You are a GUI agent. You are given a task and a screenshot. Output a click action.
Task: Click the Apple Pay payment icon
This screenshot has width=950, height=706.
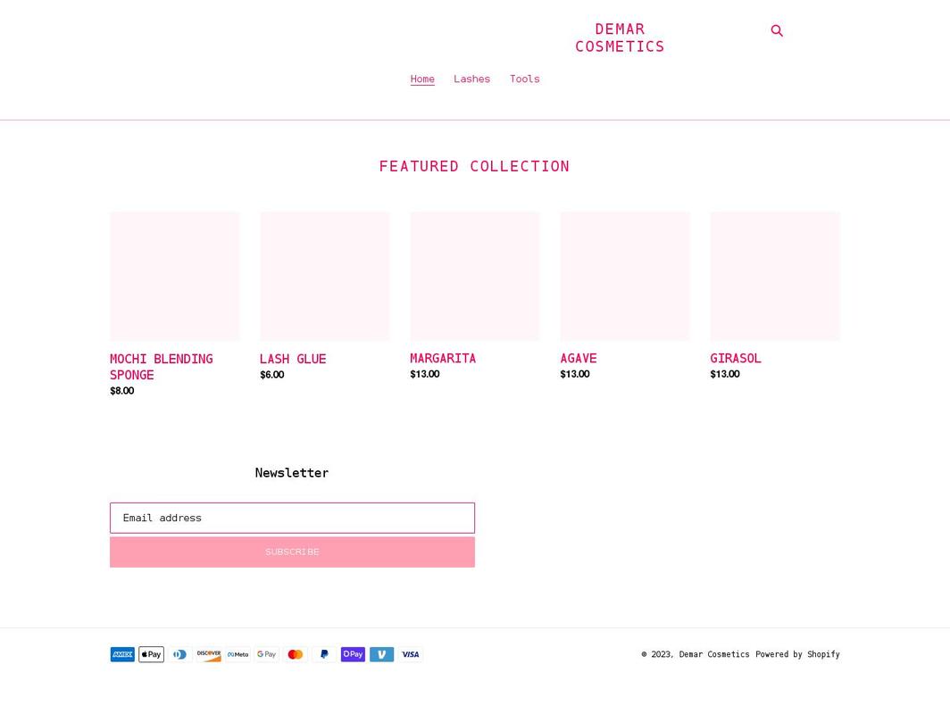(x=151, y=654)
